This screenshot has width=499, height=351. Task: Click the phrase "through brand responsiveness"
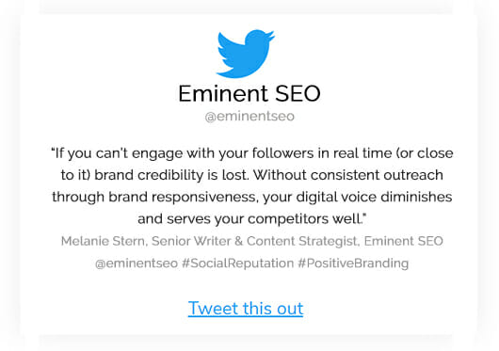[154, 197]
